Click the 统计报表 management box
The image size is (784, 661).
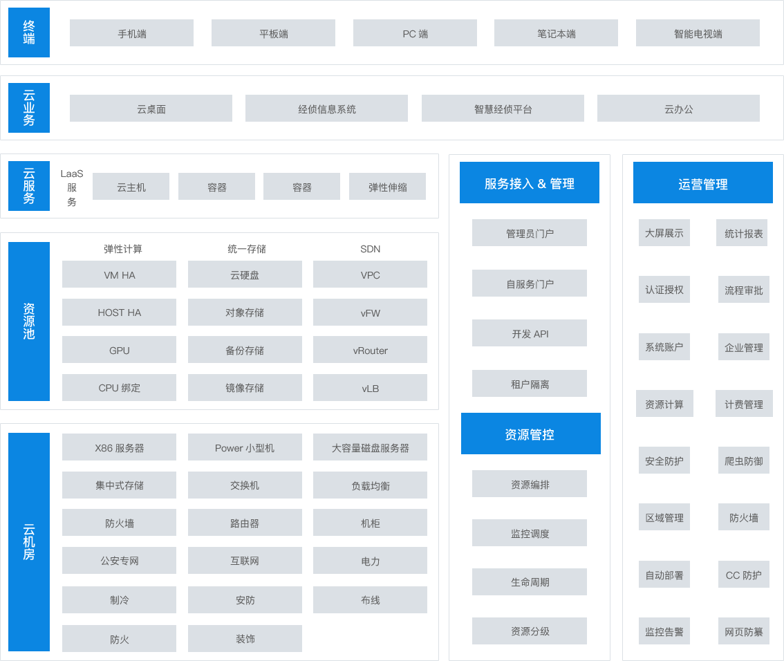pos(743,234)
